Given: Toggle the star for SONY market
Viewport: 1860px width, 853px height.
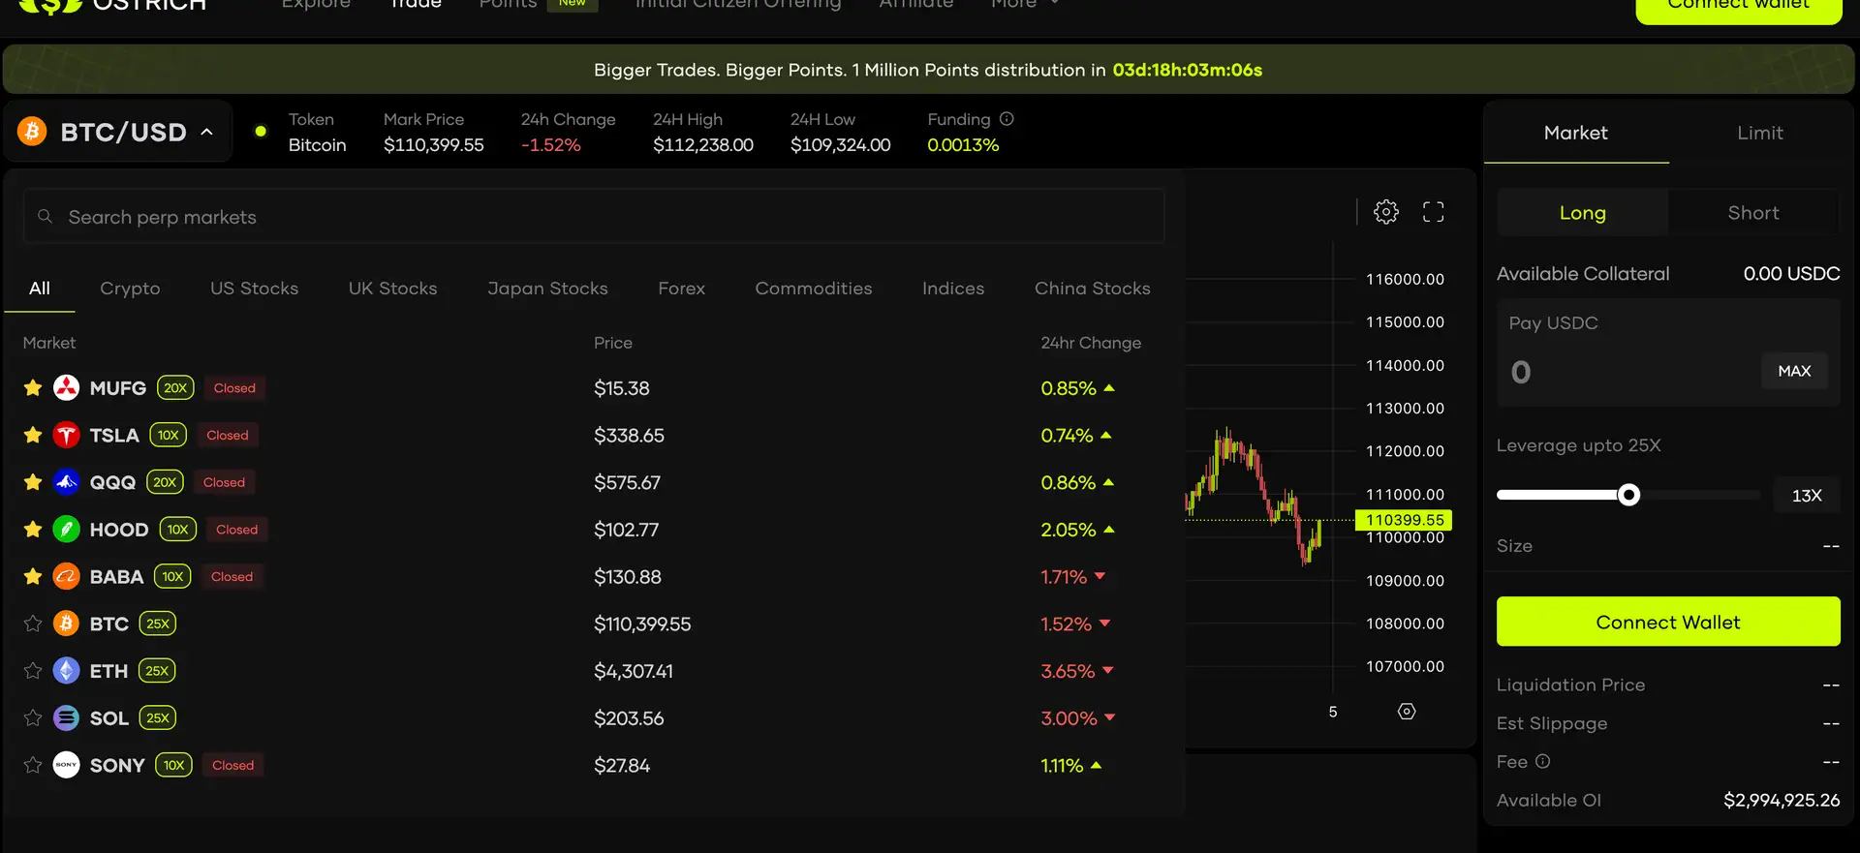Looking at the screenshot, I should click(33, 766).
